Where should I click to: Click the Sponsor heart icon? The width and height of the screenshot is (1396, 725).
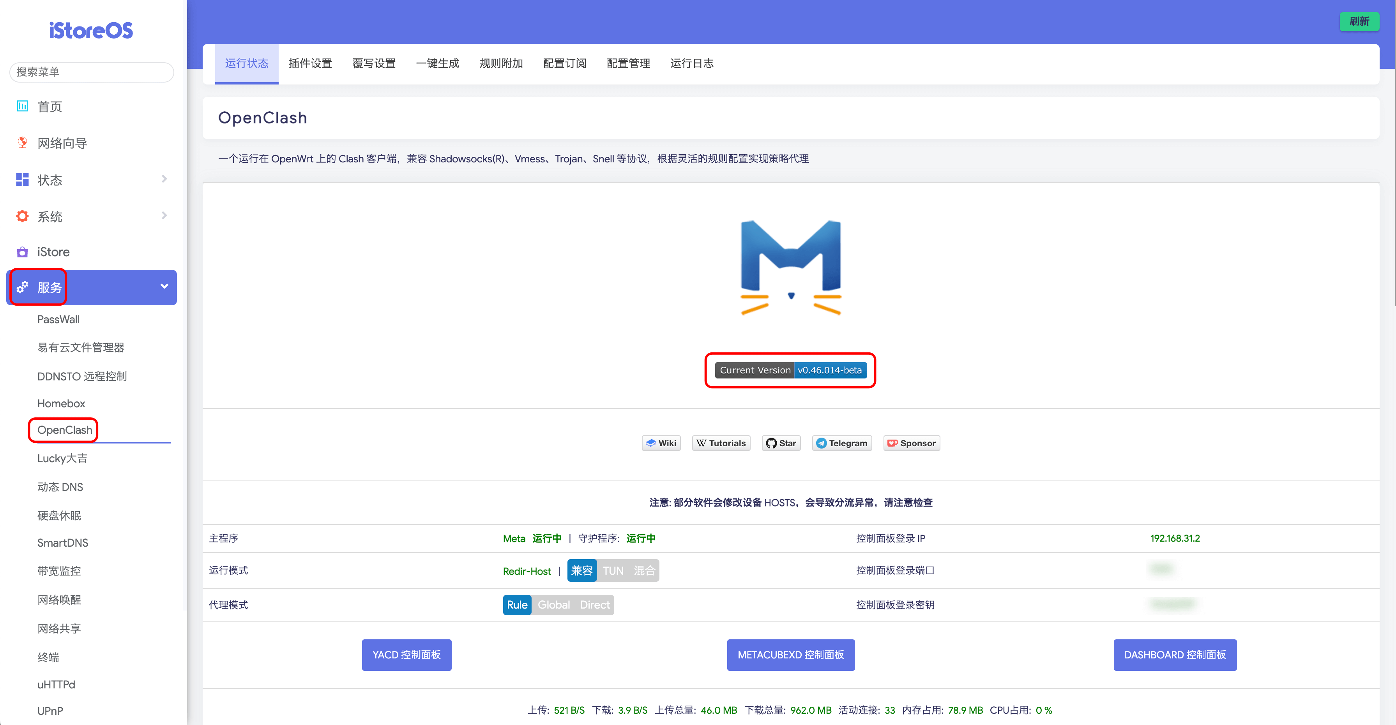892,443
